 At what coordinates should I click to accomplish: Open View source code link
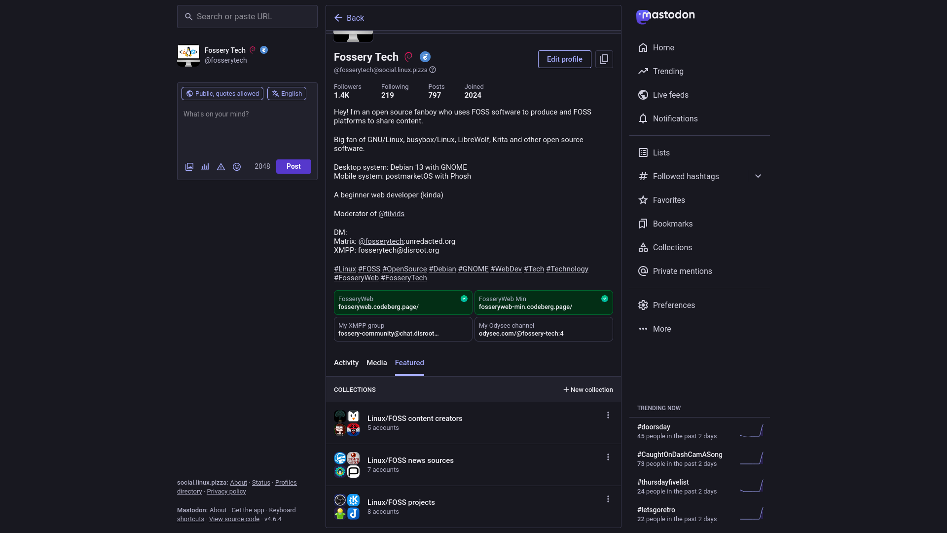pyautogui.click(x=234, y=519)
